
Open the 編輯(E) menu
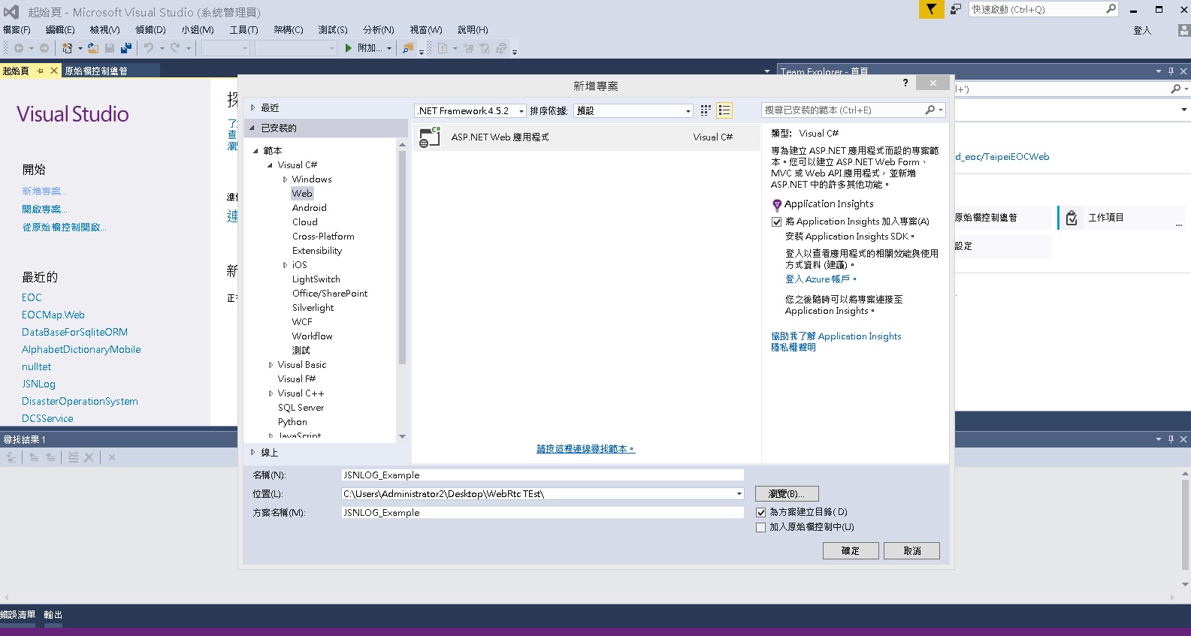tap(60, 30)
